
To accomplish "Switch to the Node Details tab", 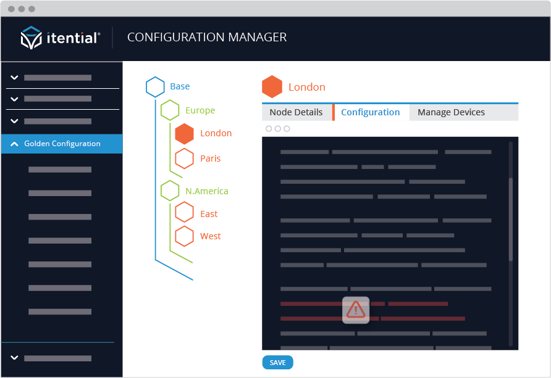I will pyautogui.click(x=297, y=112).
